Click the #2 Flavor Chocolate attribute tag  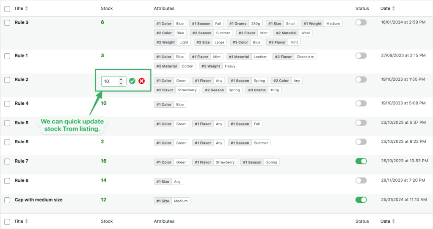click(x=294, y=57)
